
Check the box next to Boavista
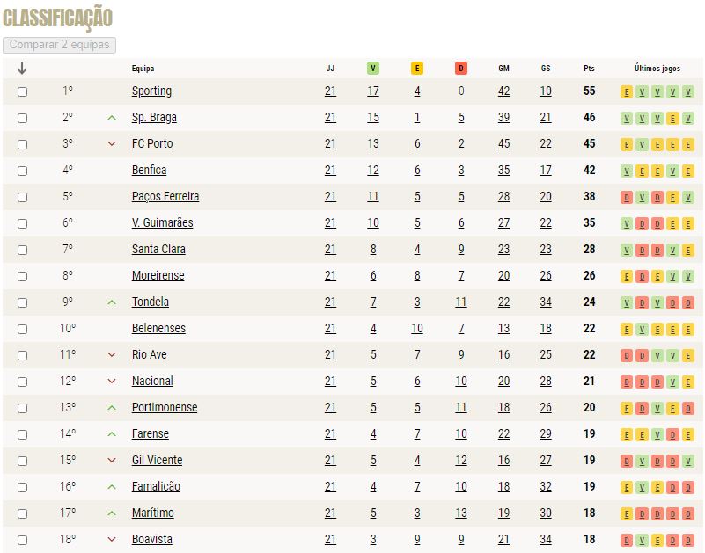(22, 540)
